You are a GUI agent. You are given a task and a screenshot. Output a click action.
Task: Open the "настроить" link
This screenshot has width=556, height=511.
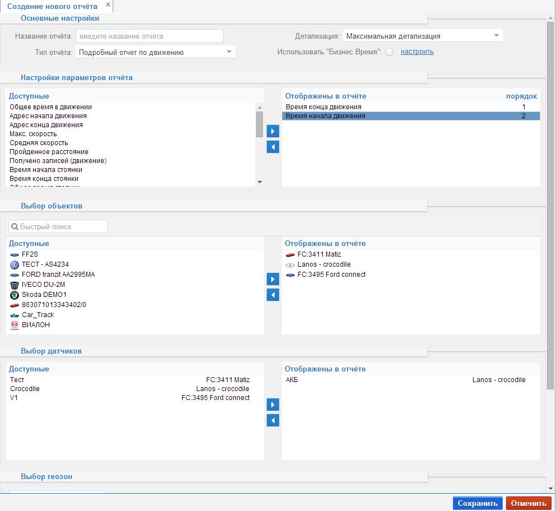coord(417,52)
